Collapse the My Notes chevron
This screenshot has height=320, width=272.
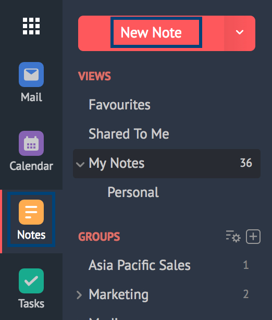coord(80,164)
